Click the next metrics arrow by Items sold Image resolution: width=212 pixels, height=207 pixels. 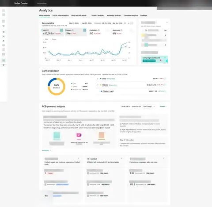134,32
